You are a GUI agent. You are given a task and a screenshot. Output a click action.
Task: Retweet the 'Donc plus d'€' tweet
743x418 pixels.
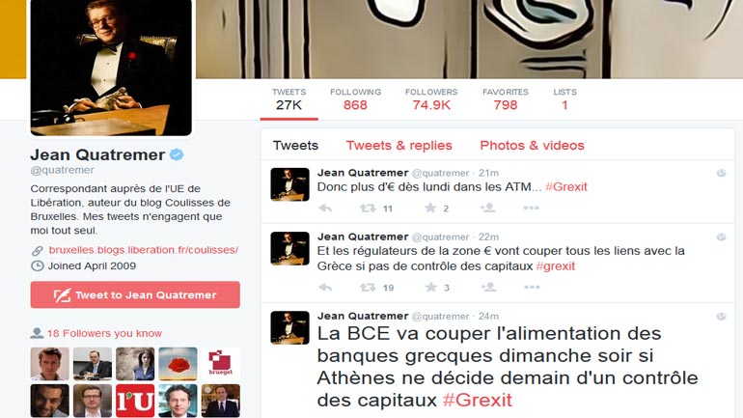[368, 209]
